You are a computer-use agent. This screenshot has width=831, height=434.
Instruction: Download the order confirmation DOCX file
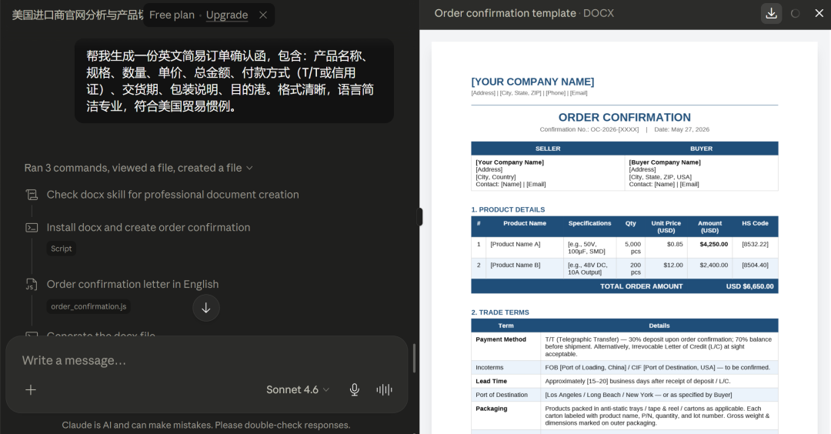(x=771, y=13)
